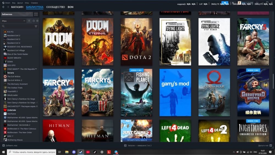Select The Evil Within 2
Viewport: 275px width, 155px height.
[x=15, y=80]
